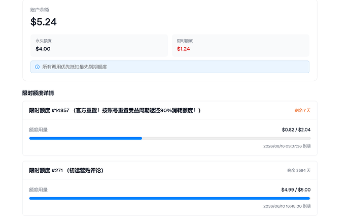
Task: Click the 账户余额 label
Action: (x=40, y=10)
